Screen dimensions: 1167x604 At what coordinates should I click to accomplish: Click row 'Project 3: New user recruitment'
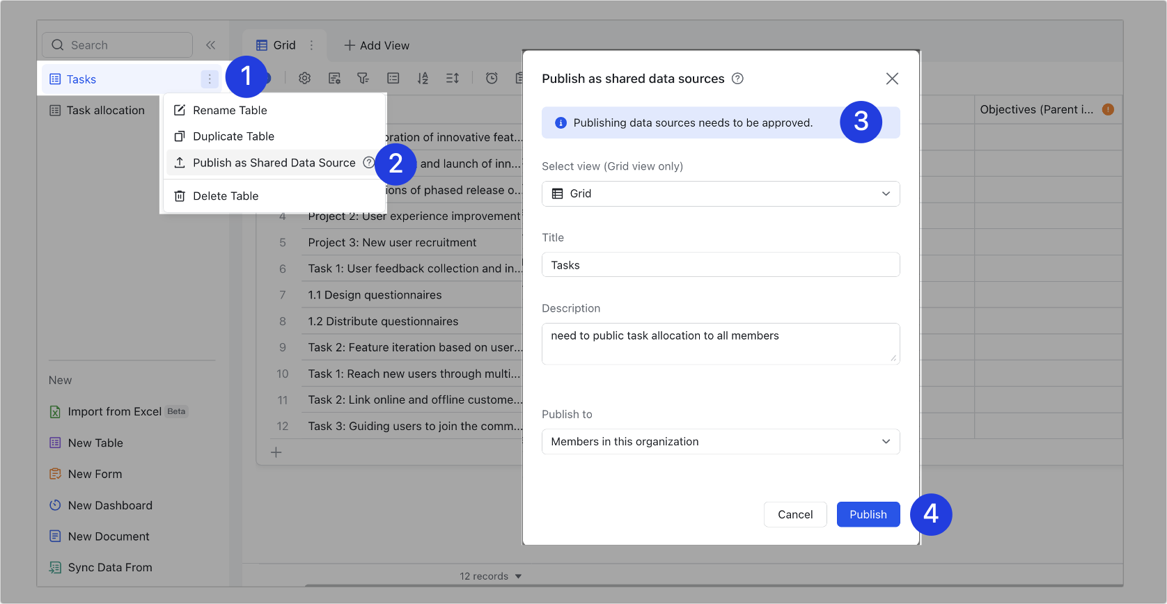tap(392, 242)
